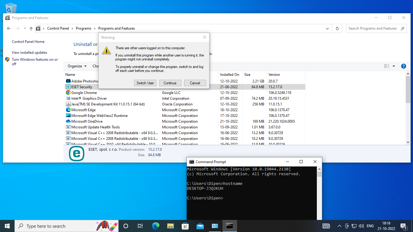Screen dimensions: 413x232
Task: Click Intel Corporation publisher cell
Action: tap(176, 98)
